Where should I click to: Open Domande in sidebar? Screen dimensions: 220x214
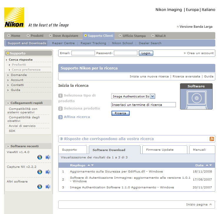pyautogui.click(x=19, y=75)
